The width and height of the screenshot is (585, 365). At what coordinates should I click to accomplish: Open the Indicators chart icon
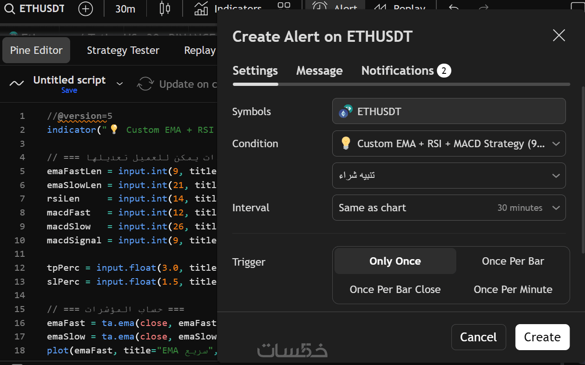tap(201, 9)
